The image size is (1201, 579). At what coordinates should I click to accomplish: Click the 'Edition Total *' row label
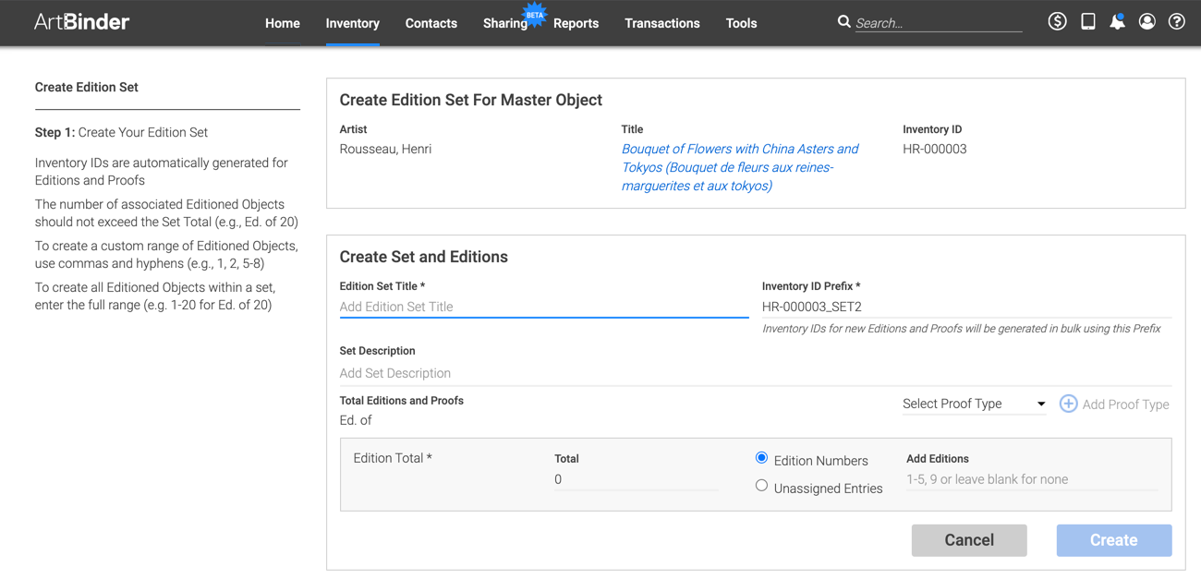tap(393, 458)
